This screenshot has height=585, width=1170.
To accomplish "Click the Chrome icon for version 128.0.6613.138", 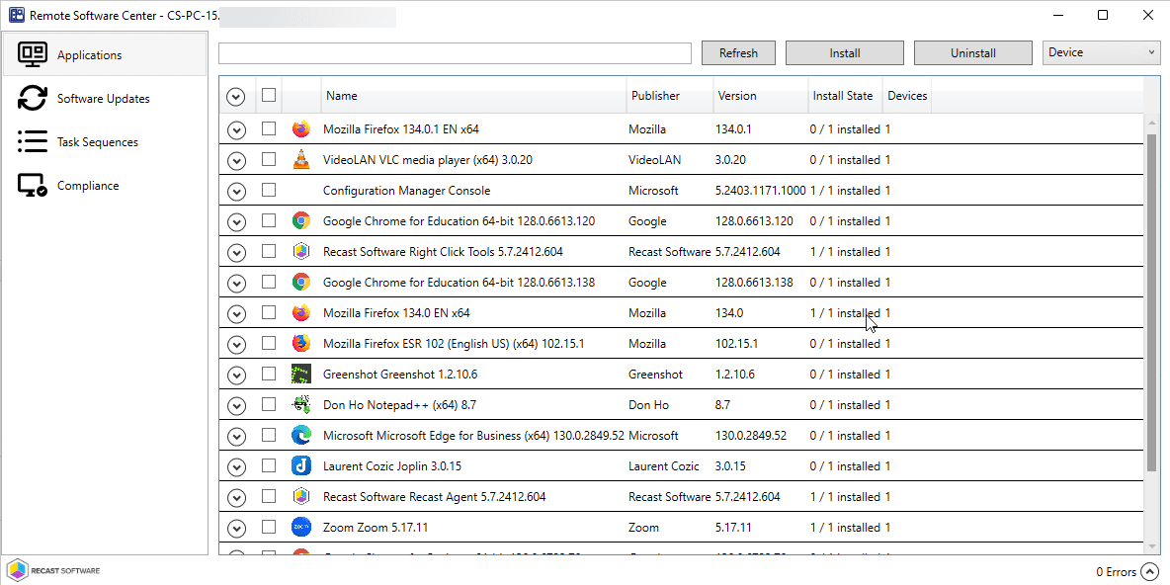I will [x=300, y=282].
